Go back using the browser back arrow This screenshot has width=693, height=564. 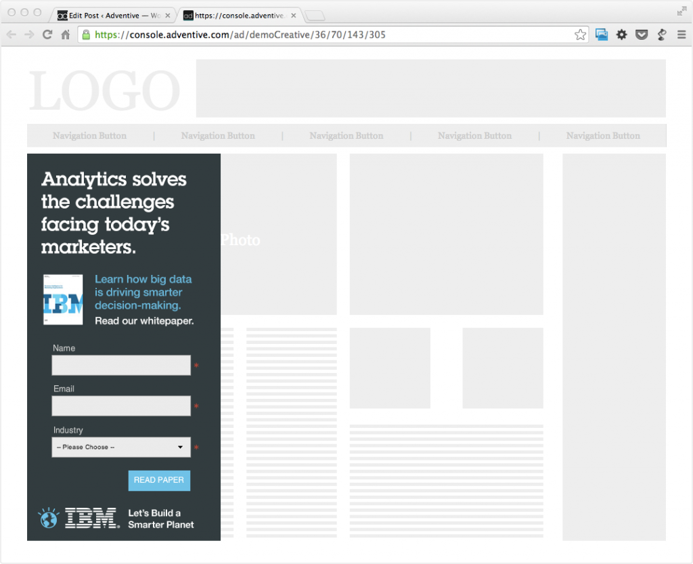tap(11, 35)
